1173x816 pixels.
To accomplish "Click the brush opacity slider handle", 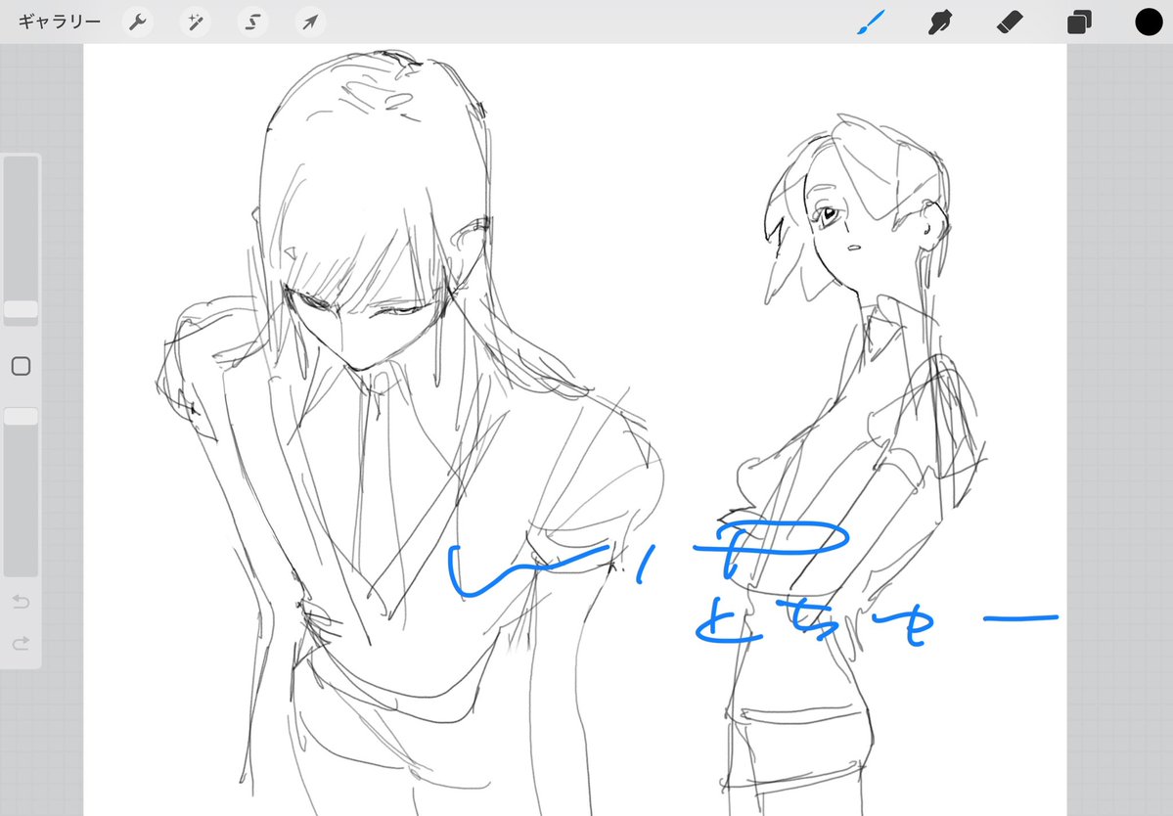I will coord(21,417).
